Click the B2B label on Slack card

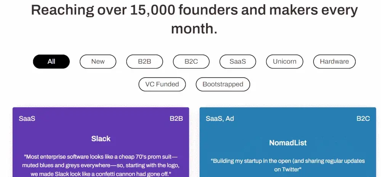(x=176, y=119)
